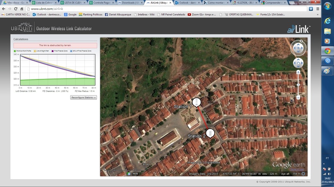
Task: Open 'CARTA VERDE NO C...' bookmark
Action: [x=16, y=15]
